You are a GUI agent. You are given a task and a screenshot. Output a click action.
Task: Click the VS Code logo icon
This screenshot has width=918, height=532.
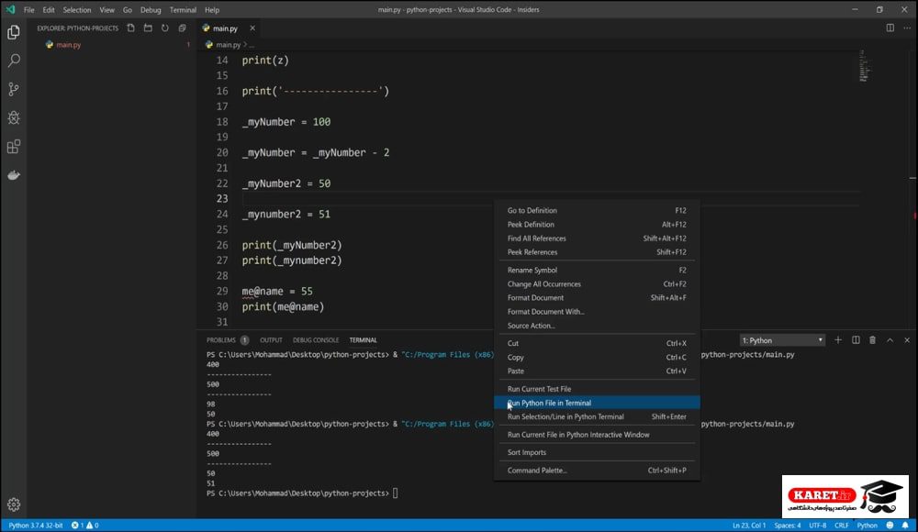coord(10,10)
